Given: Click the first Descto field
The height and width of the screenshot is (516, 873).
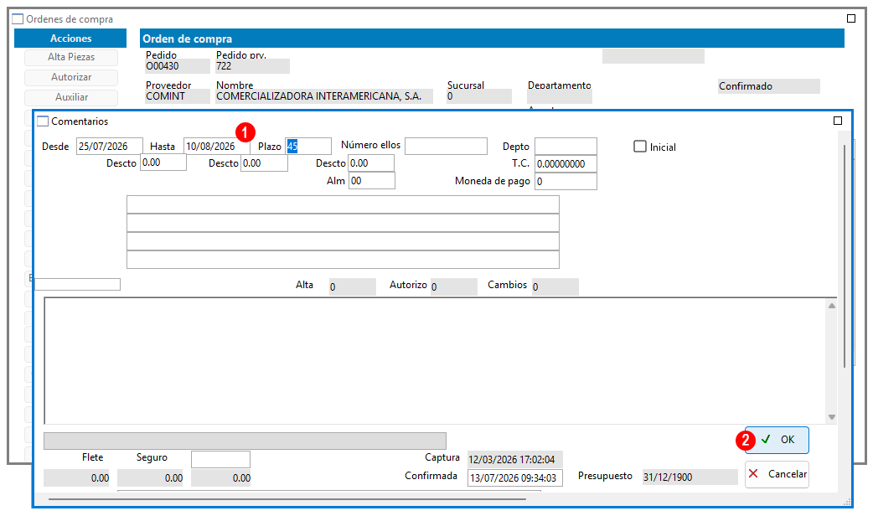Looking at the screenshot, I should [x=163, y=163].
